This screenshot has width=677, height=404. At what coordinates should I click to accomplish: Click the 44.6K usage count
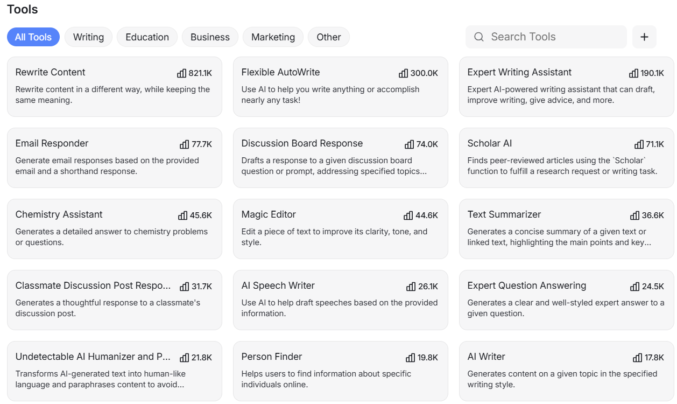pos(427,215)
